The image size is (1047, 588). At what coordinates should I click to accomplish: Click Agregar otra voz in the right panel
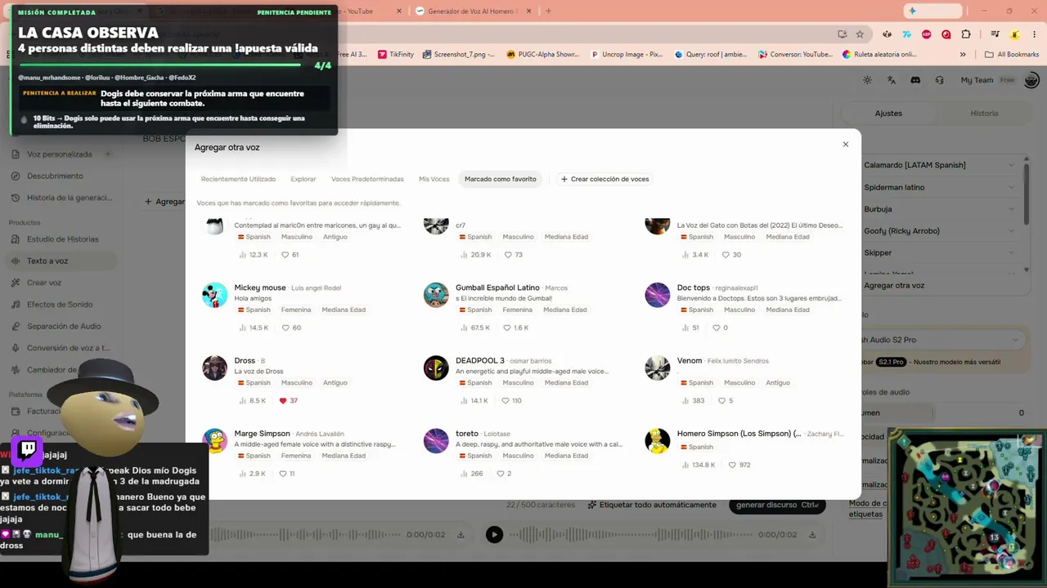894,286
